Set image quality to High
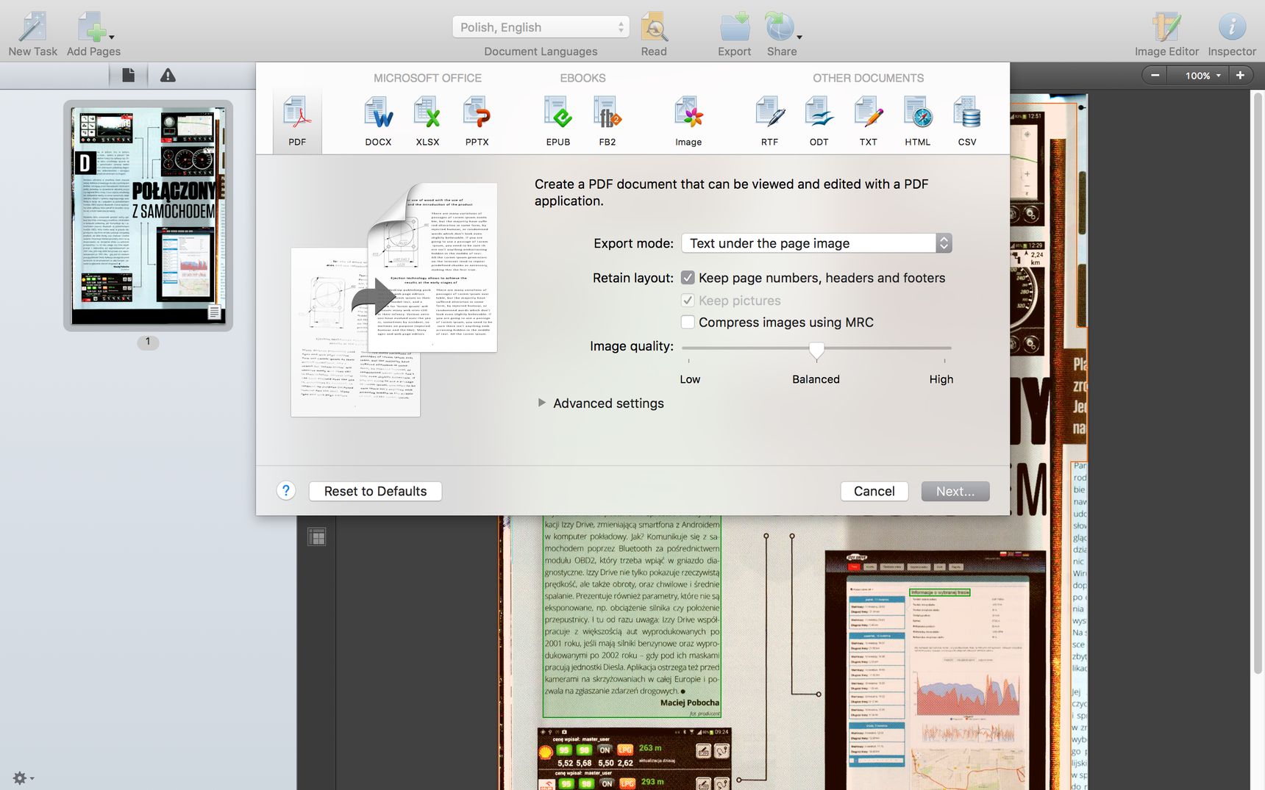This screenshot has height=790, width=1265. pyautogui.click(x=941, y=379)
